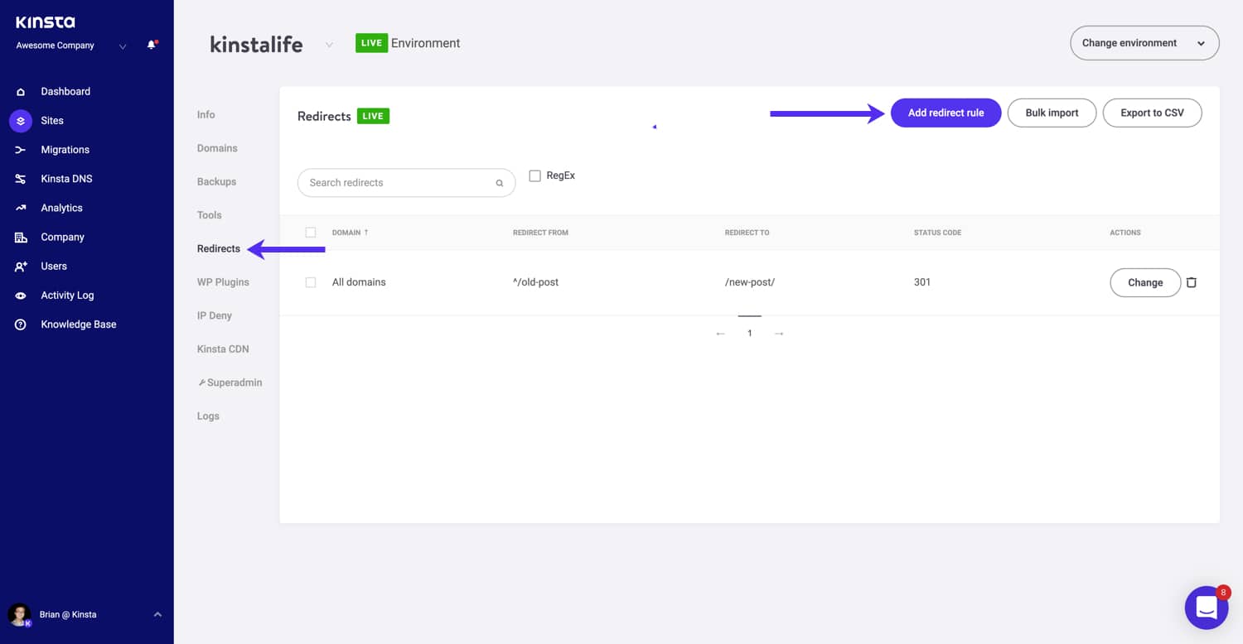Image resolution: width=1243 pixels, height=644 pixels.
Task: Select the Kinsta DNS sidebar icon
Action: (21, 178)
